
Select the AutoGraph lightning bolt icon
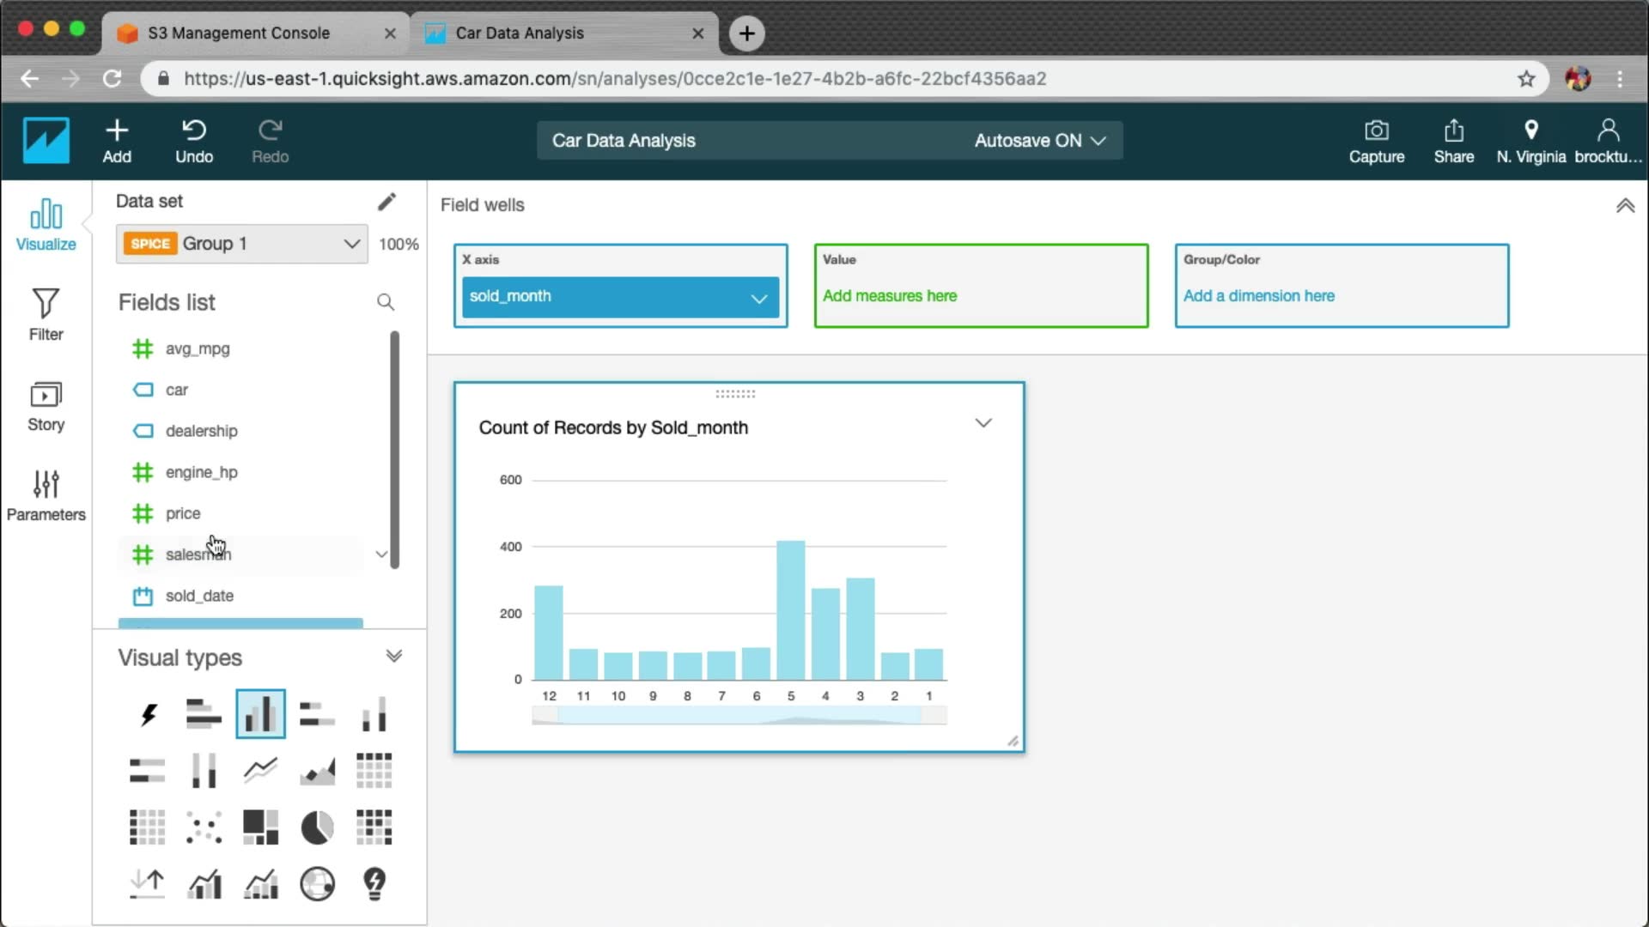tap(148, 713)
